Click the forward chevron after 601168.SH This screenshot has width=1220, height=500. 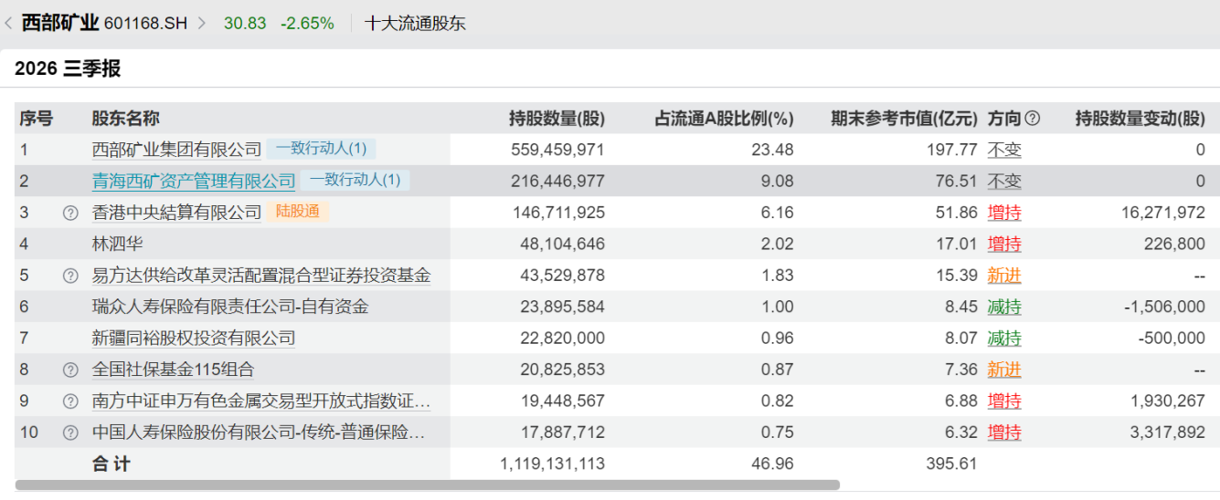coord(201,23)
